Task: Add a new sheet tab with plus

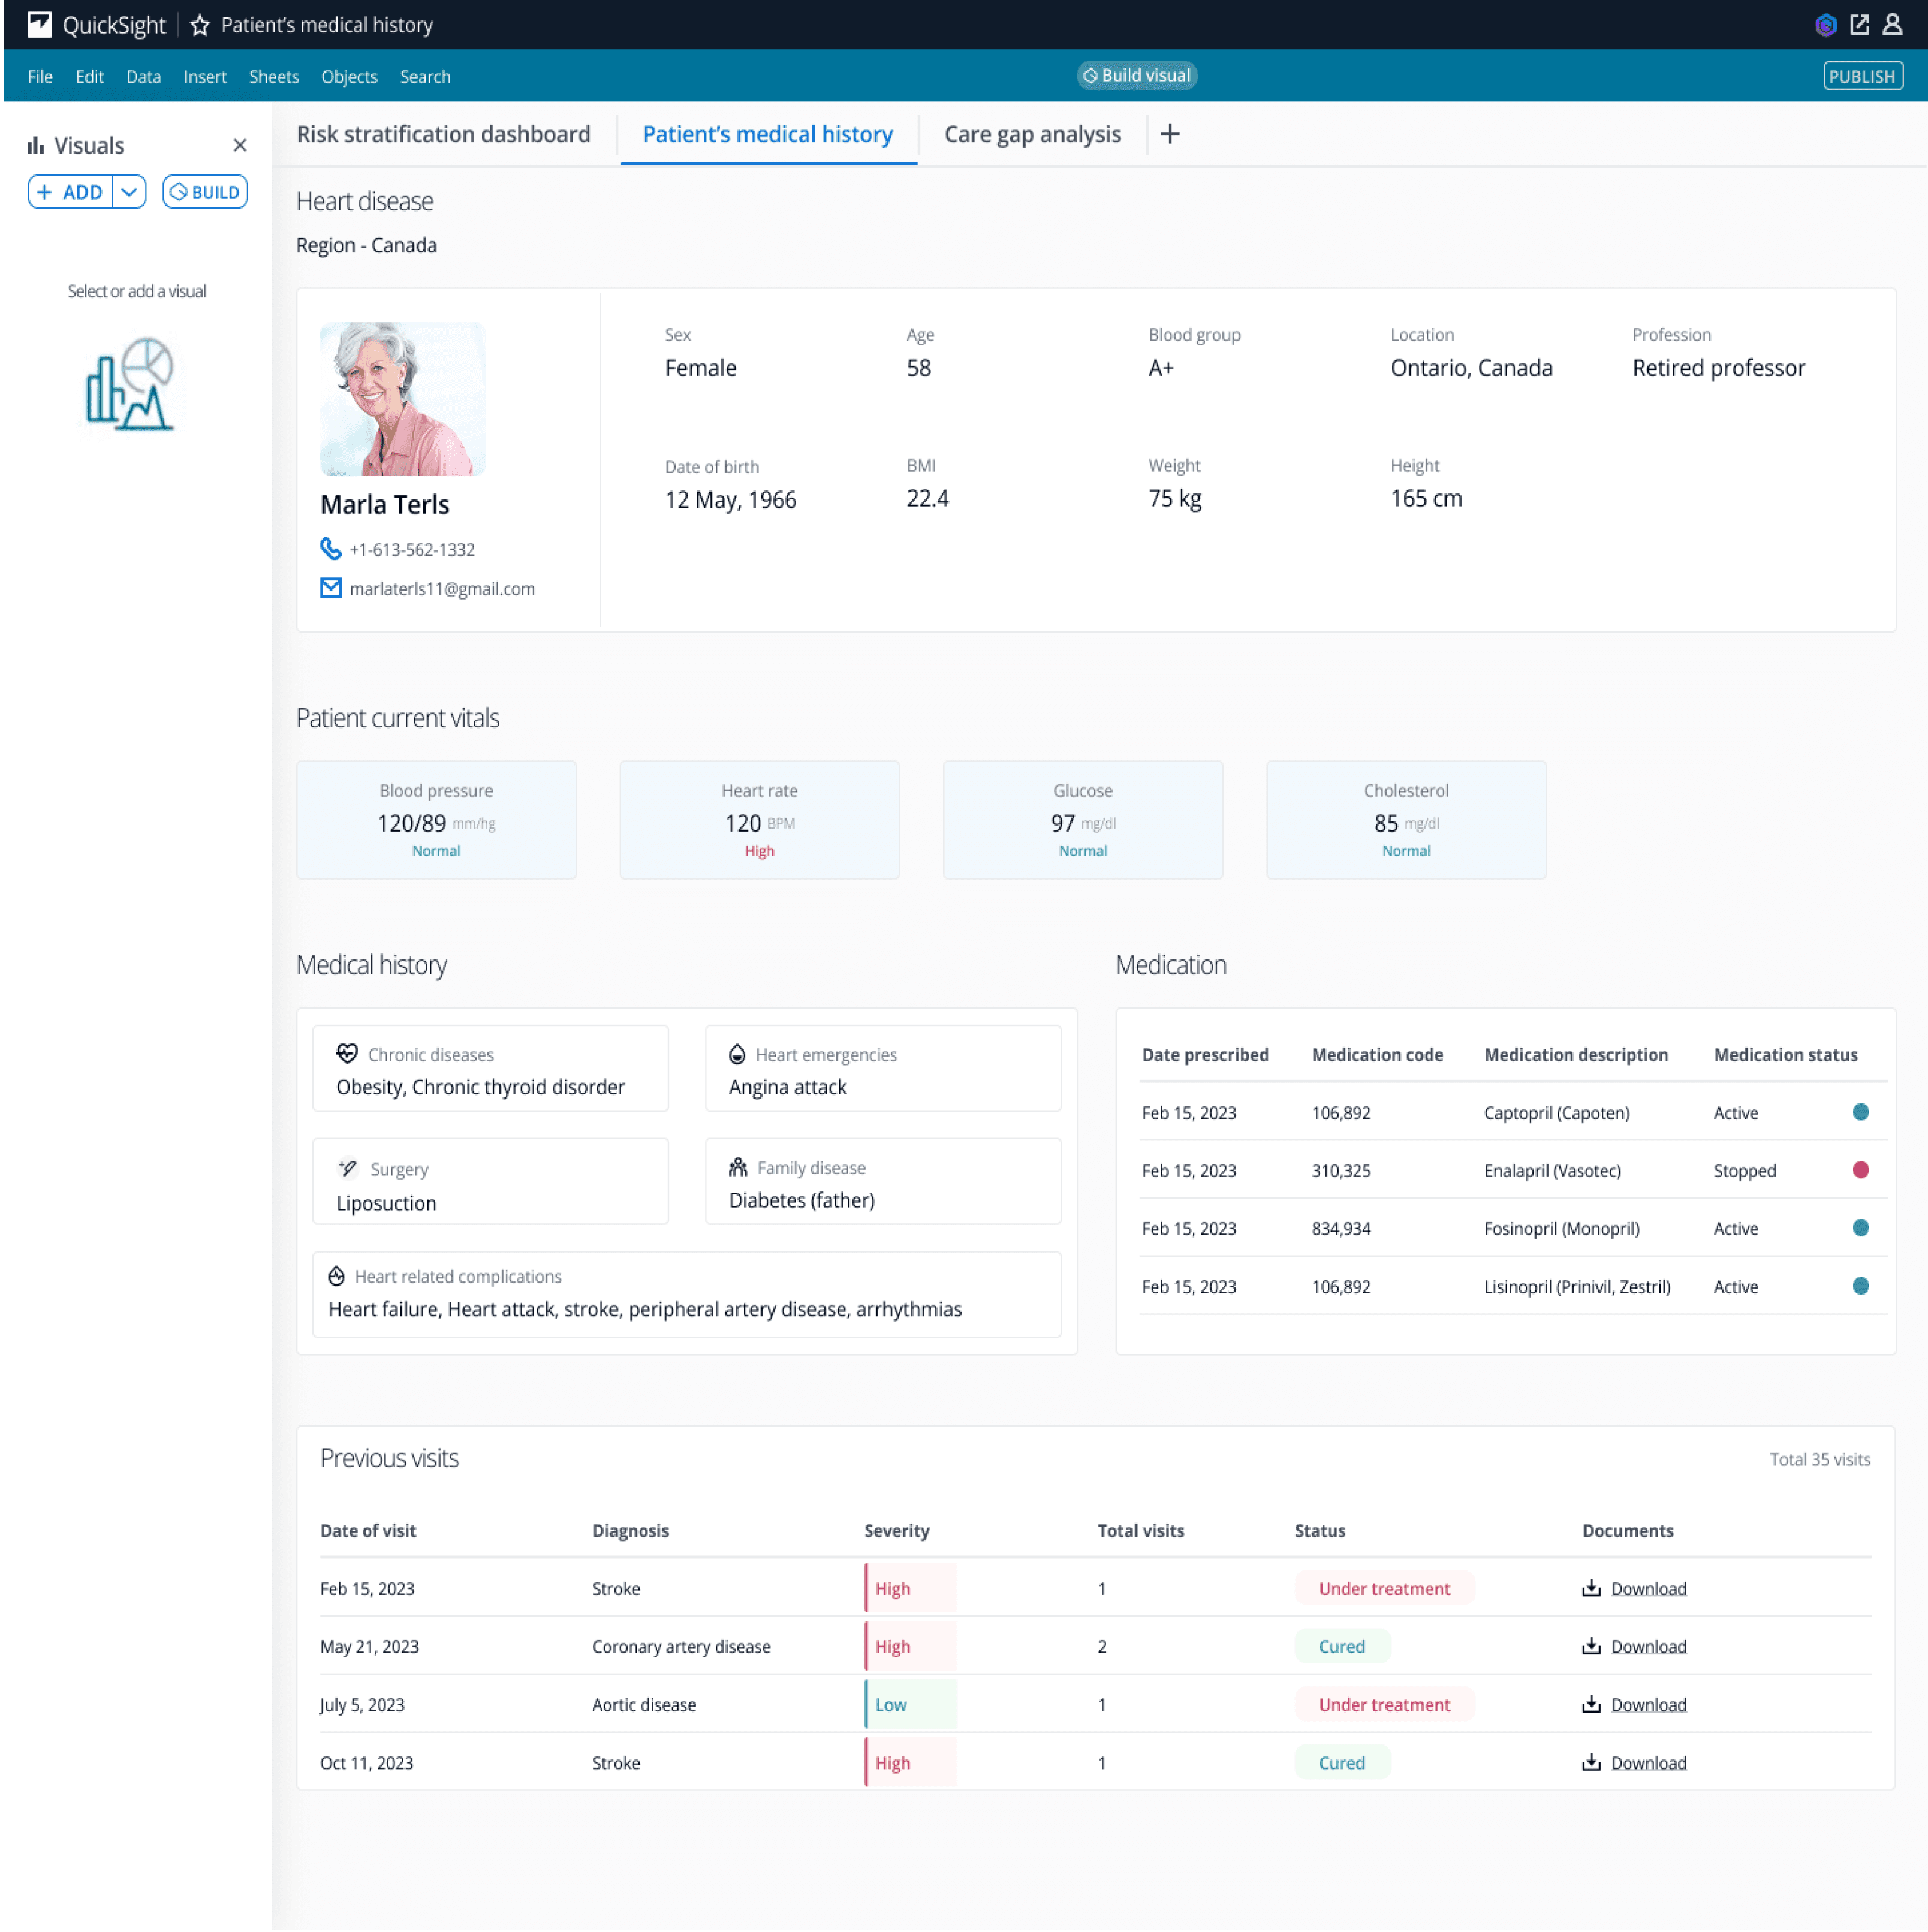Action: (1170, 134)
